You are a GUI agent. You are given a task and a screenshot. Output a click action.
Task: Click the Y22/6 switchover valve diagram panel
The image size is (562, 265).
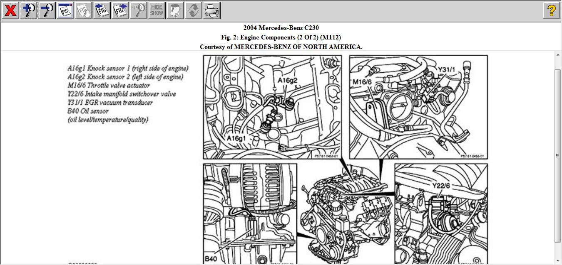441,214
